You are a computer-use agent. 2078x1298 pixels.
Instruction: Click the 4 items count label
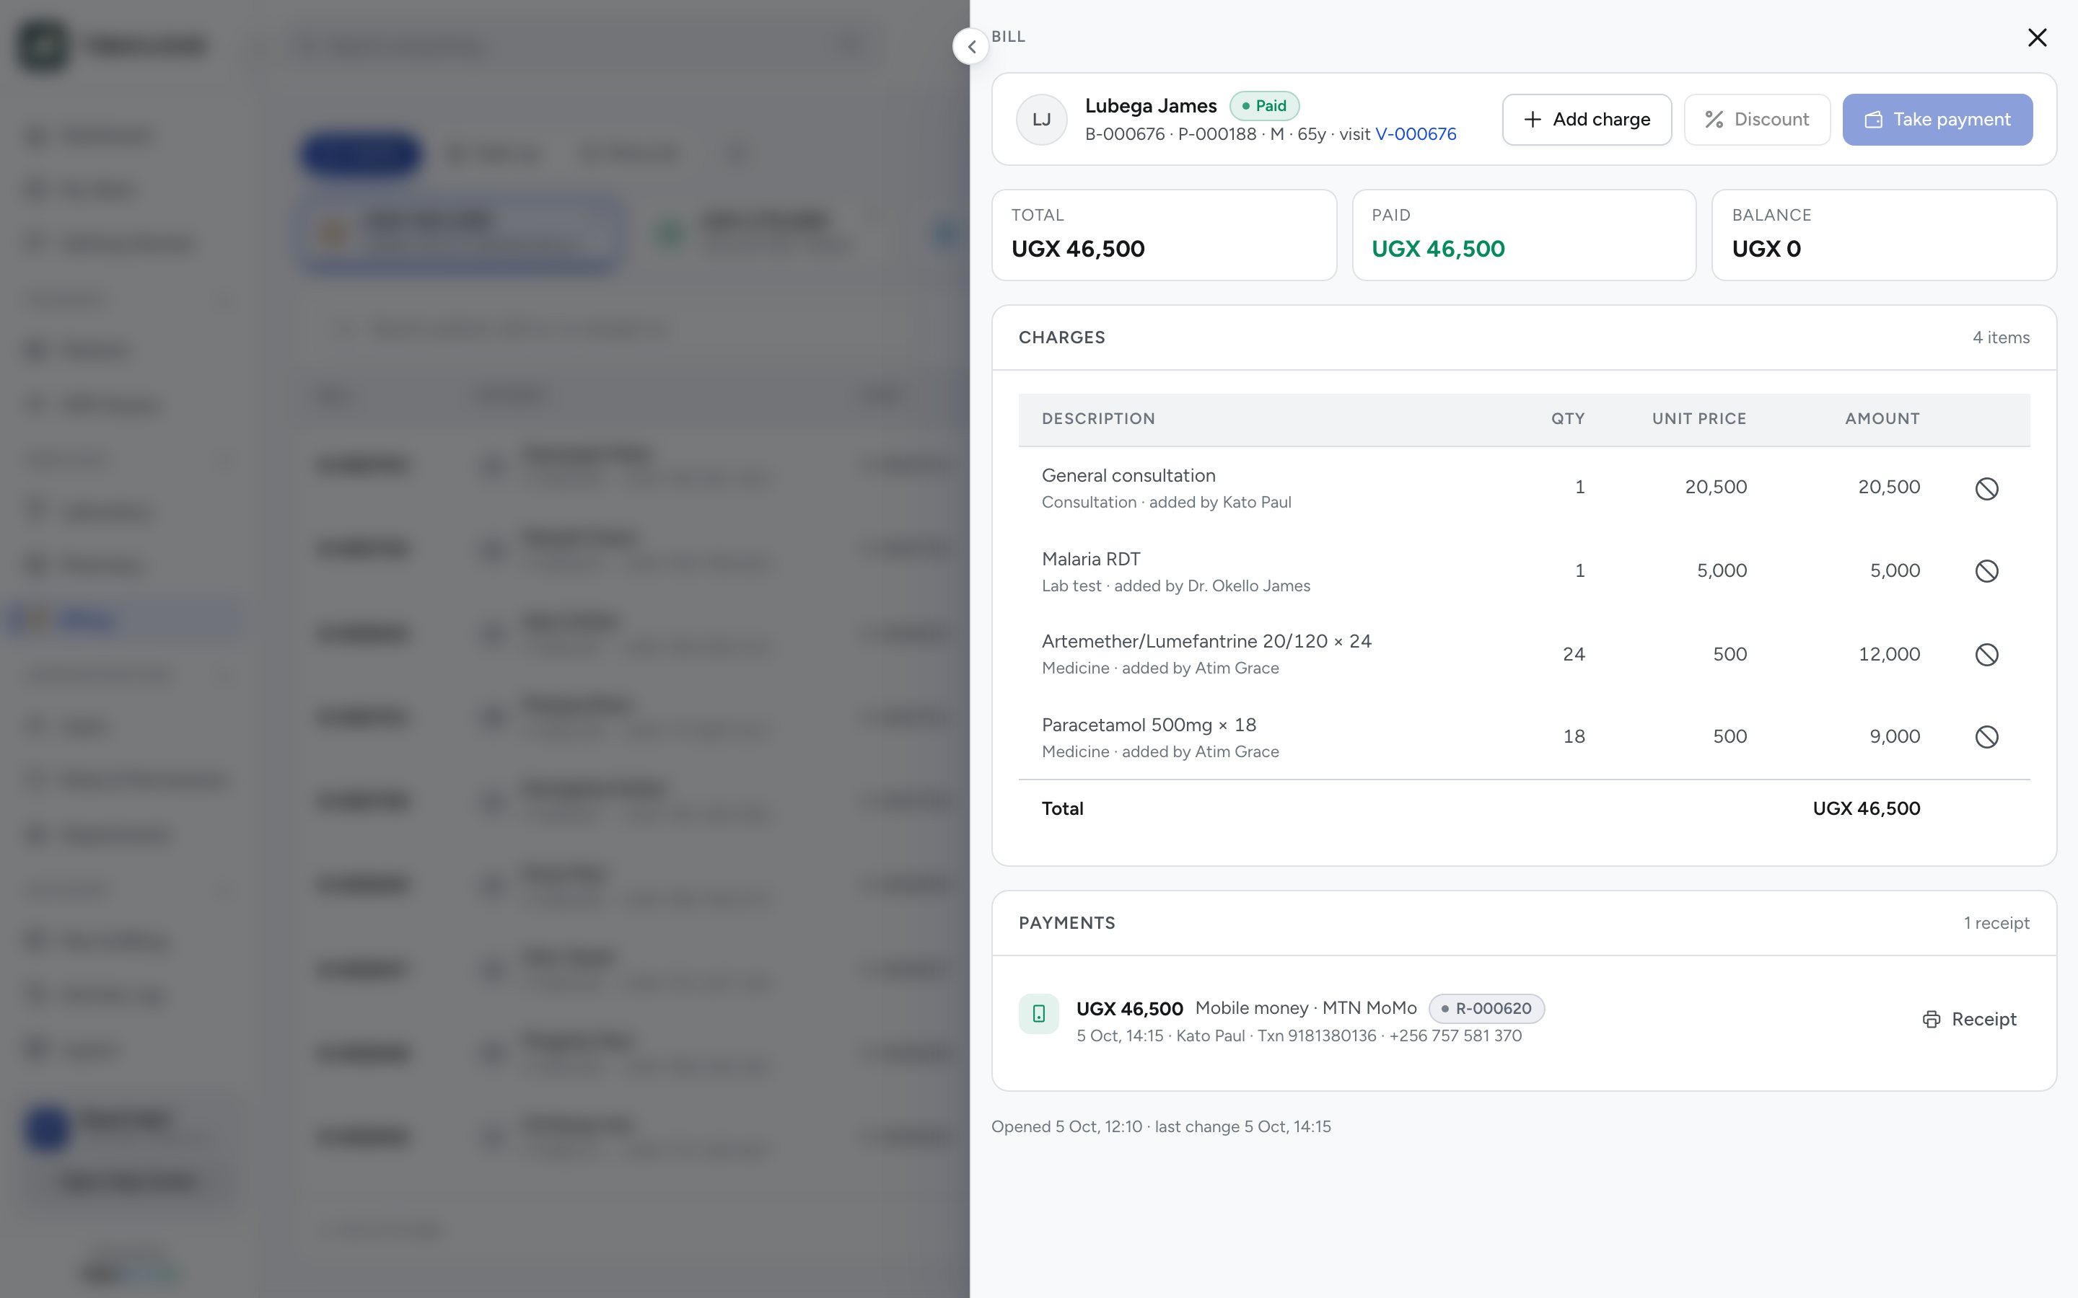2001,337
